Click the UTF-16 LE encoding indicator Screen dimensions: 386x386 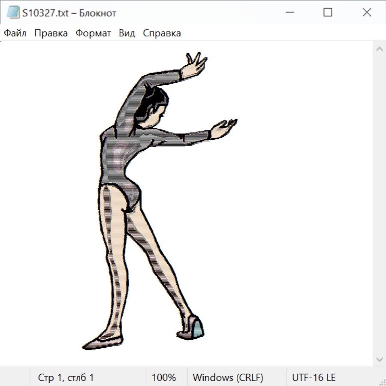click(x=314, y=377)
